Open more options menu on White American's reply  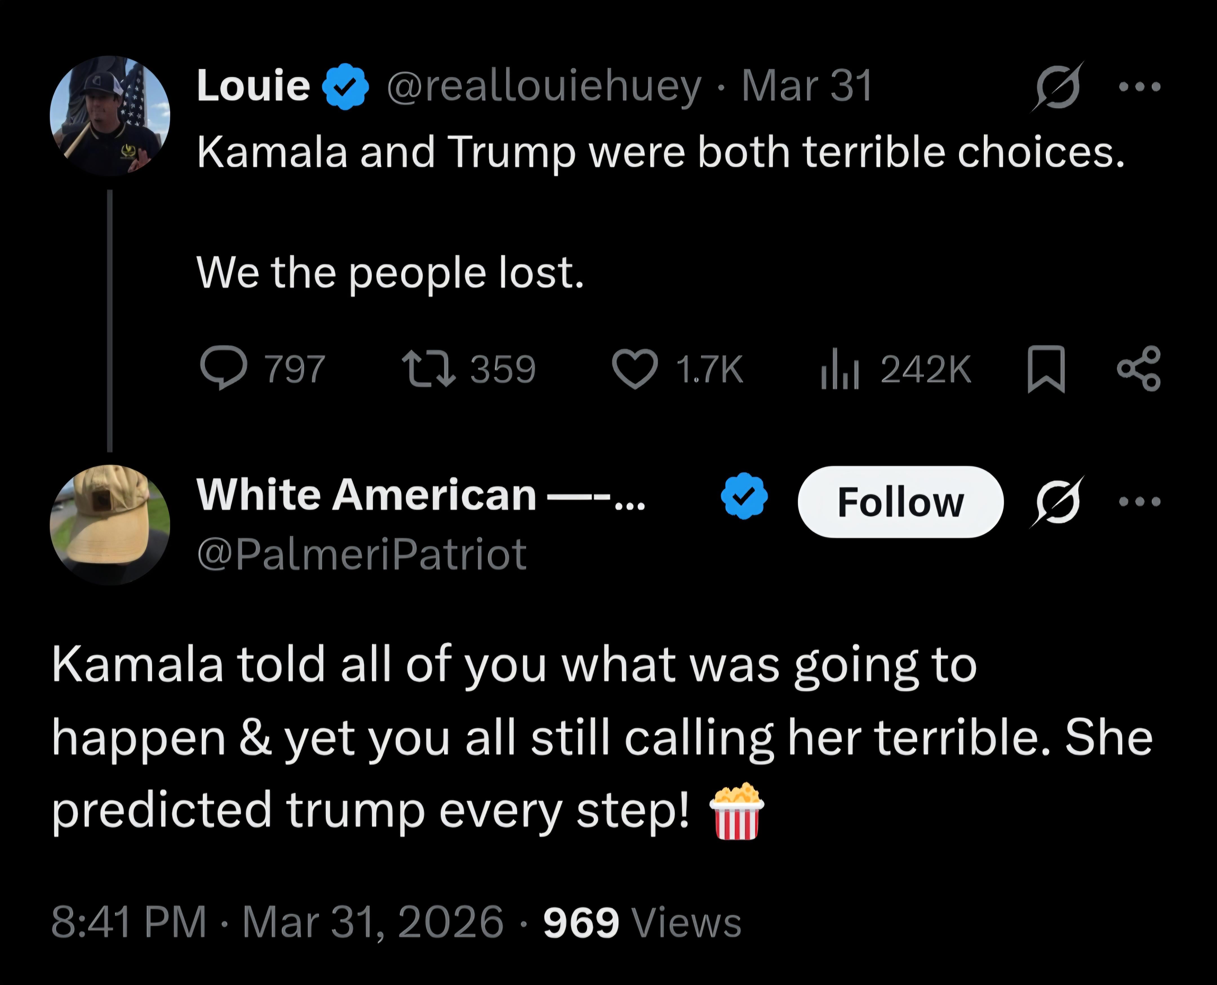coord(1139,502)
